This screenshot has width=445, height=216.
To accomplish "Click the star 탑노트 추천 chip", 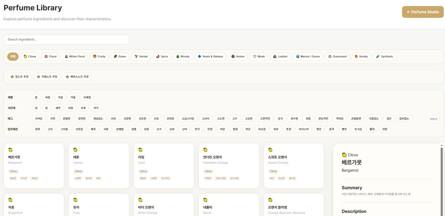I will 19,77.
